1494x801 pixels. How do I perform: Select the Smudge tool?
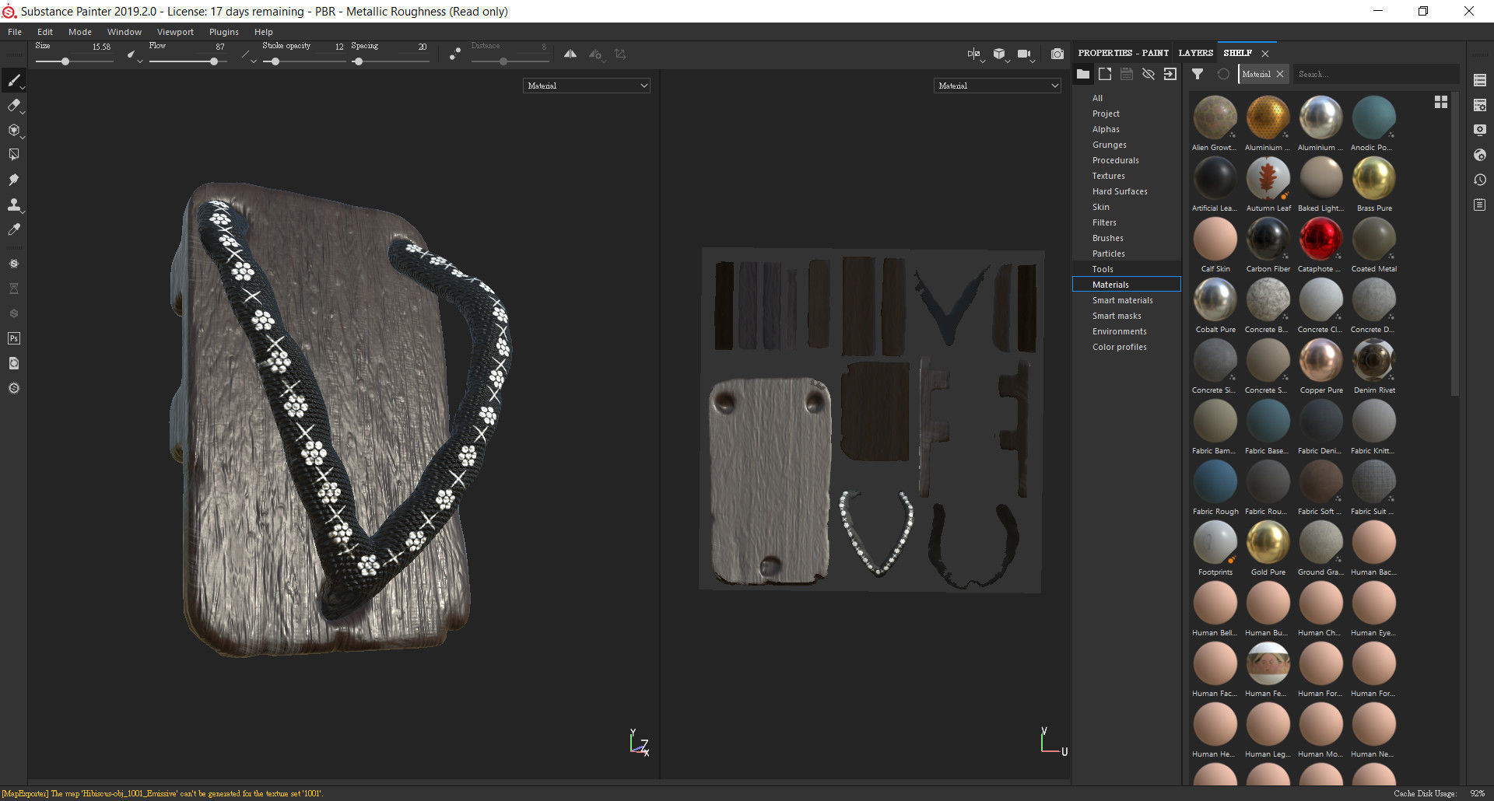pyautogui.click(x=13, y=180)
